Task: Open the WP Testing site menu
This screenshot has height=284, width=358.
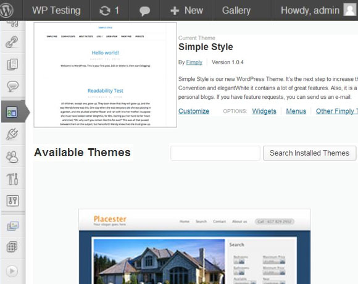Action: (56, 10)
